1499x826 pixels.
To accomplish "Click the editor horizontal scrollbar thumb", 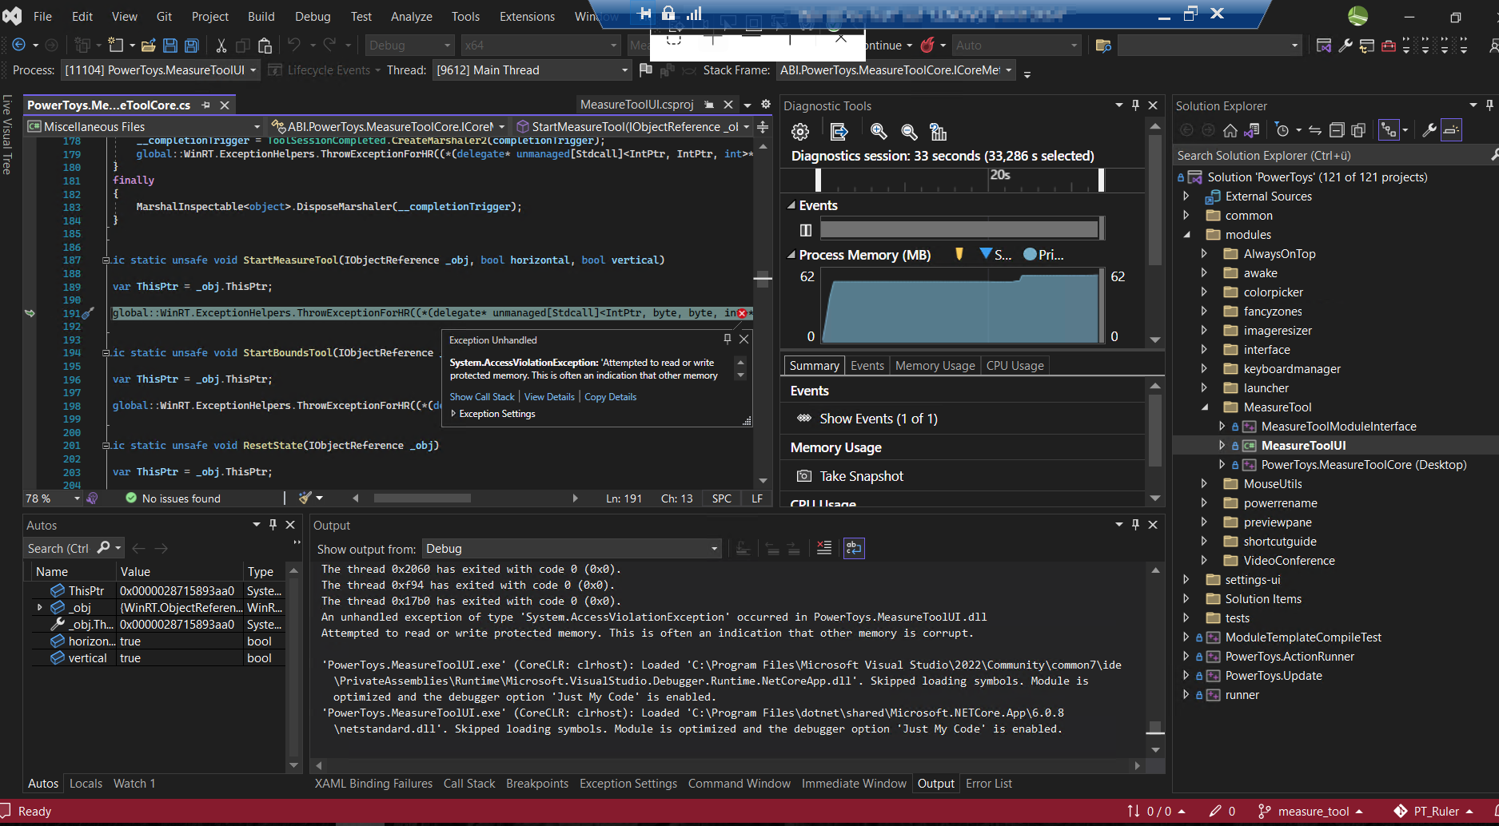I will [x=422, y=498].
